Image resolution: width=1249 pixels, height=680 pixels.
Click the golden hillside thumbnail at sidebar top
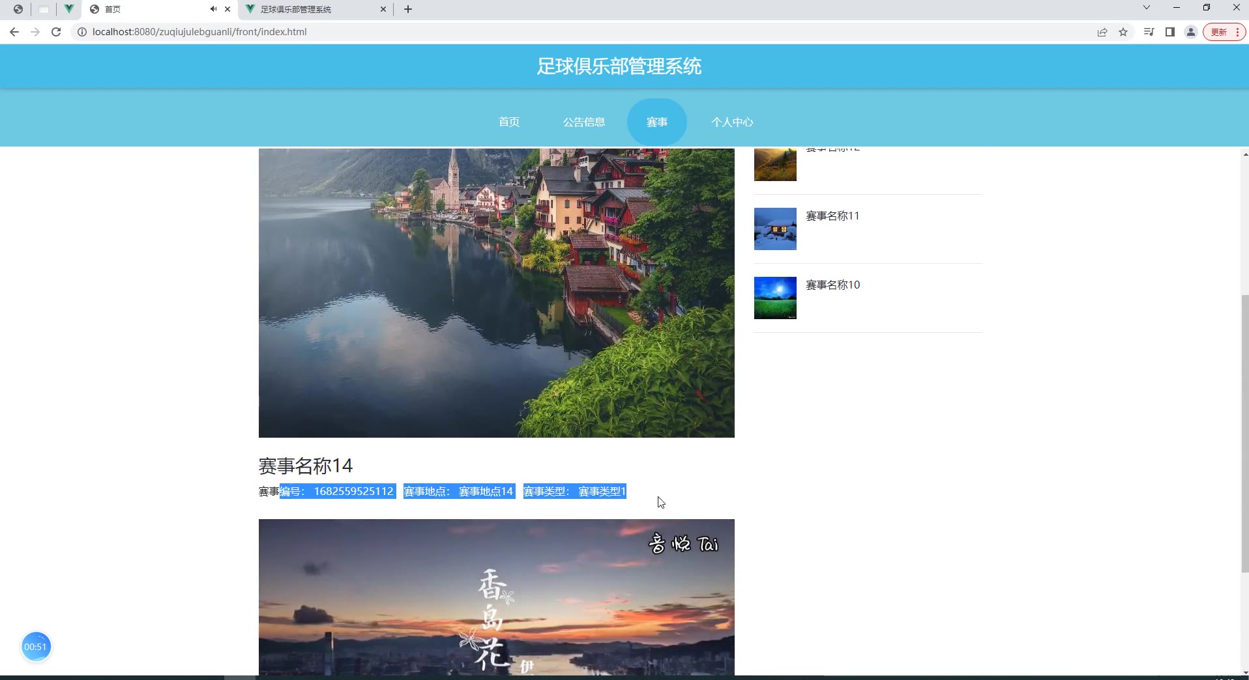coord(775,165)
